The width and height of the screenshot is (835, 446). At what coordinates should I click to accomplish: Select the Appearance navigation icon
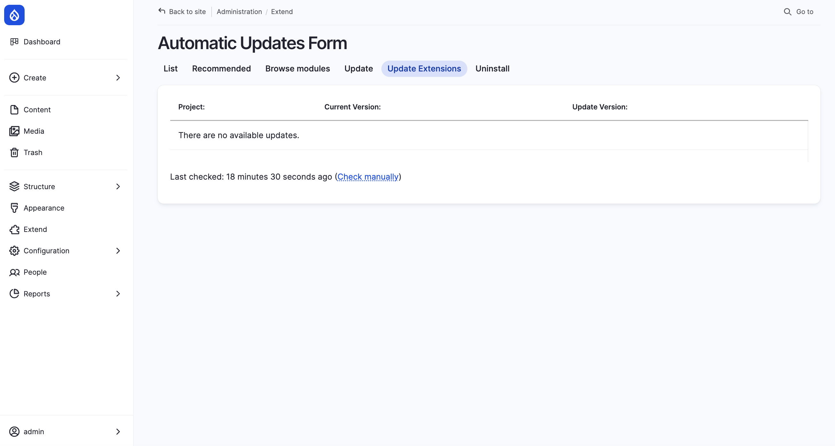pyautogui.click(x=14, y=208)
